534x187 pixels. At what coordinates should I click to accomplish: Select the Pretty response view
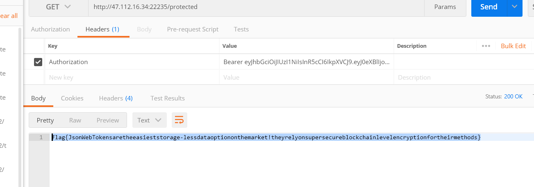point(45,120)
